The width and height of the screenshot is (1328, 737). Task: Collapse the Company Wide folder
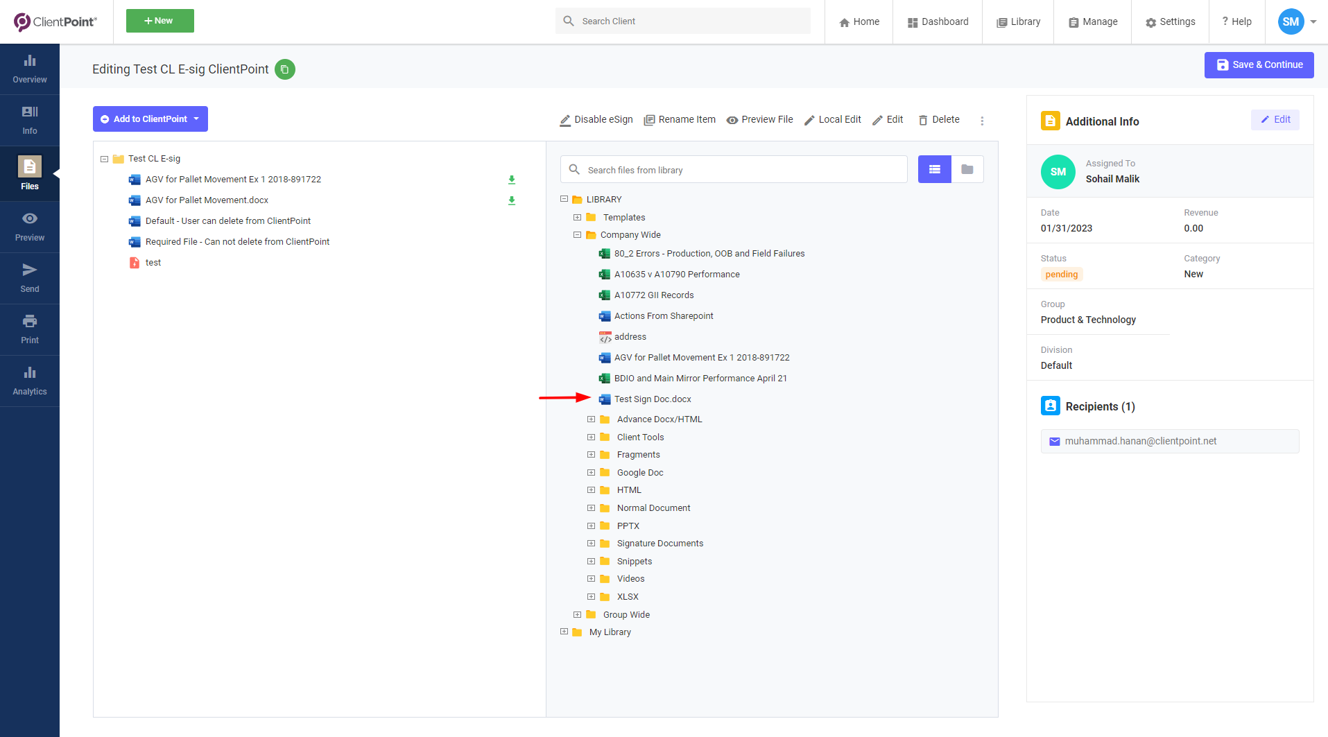[577, 234]
